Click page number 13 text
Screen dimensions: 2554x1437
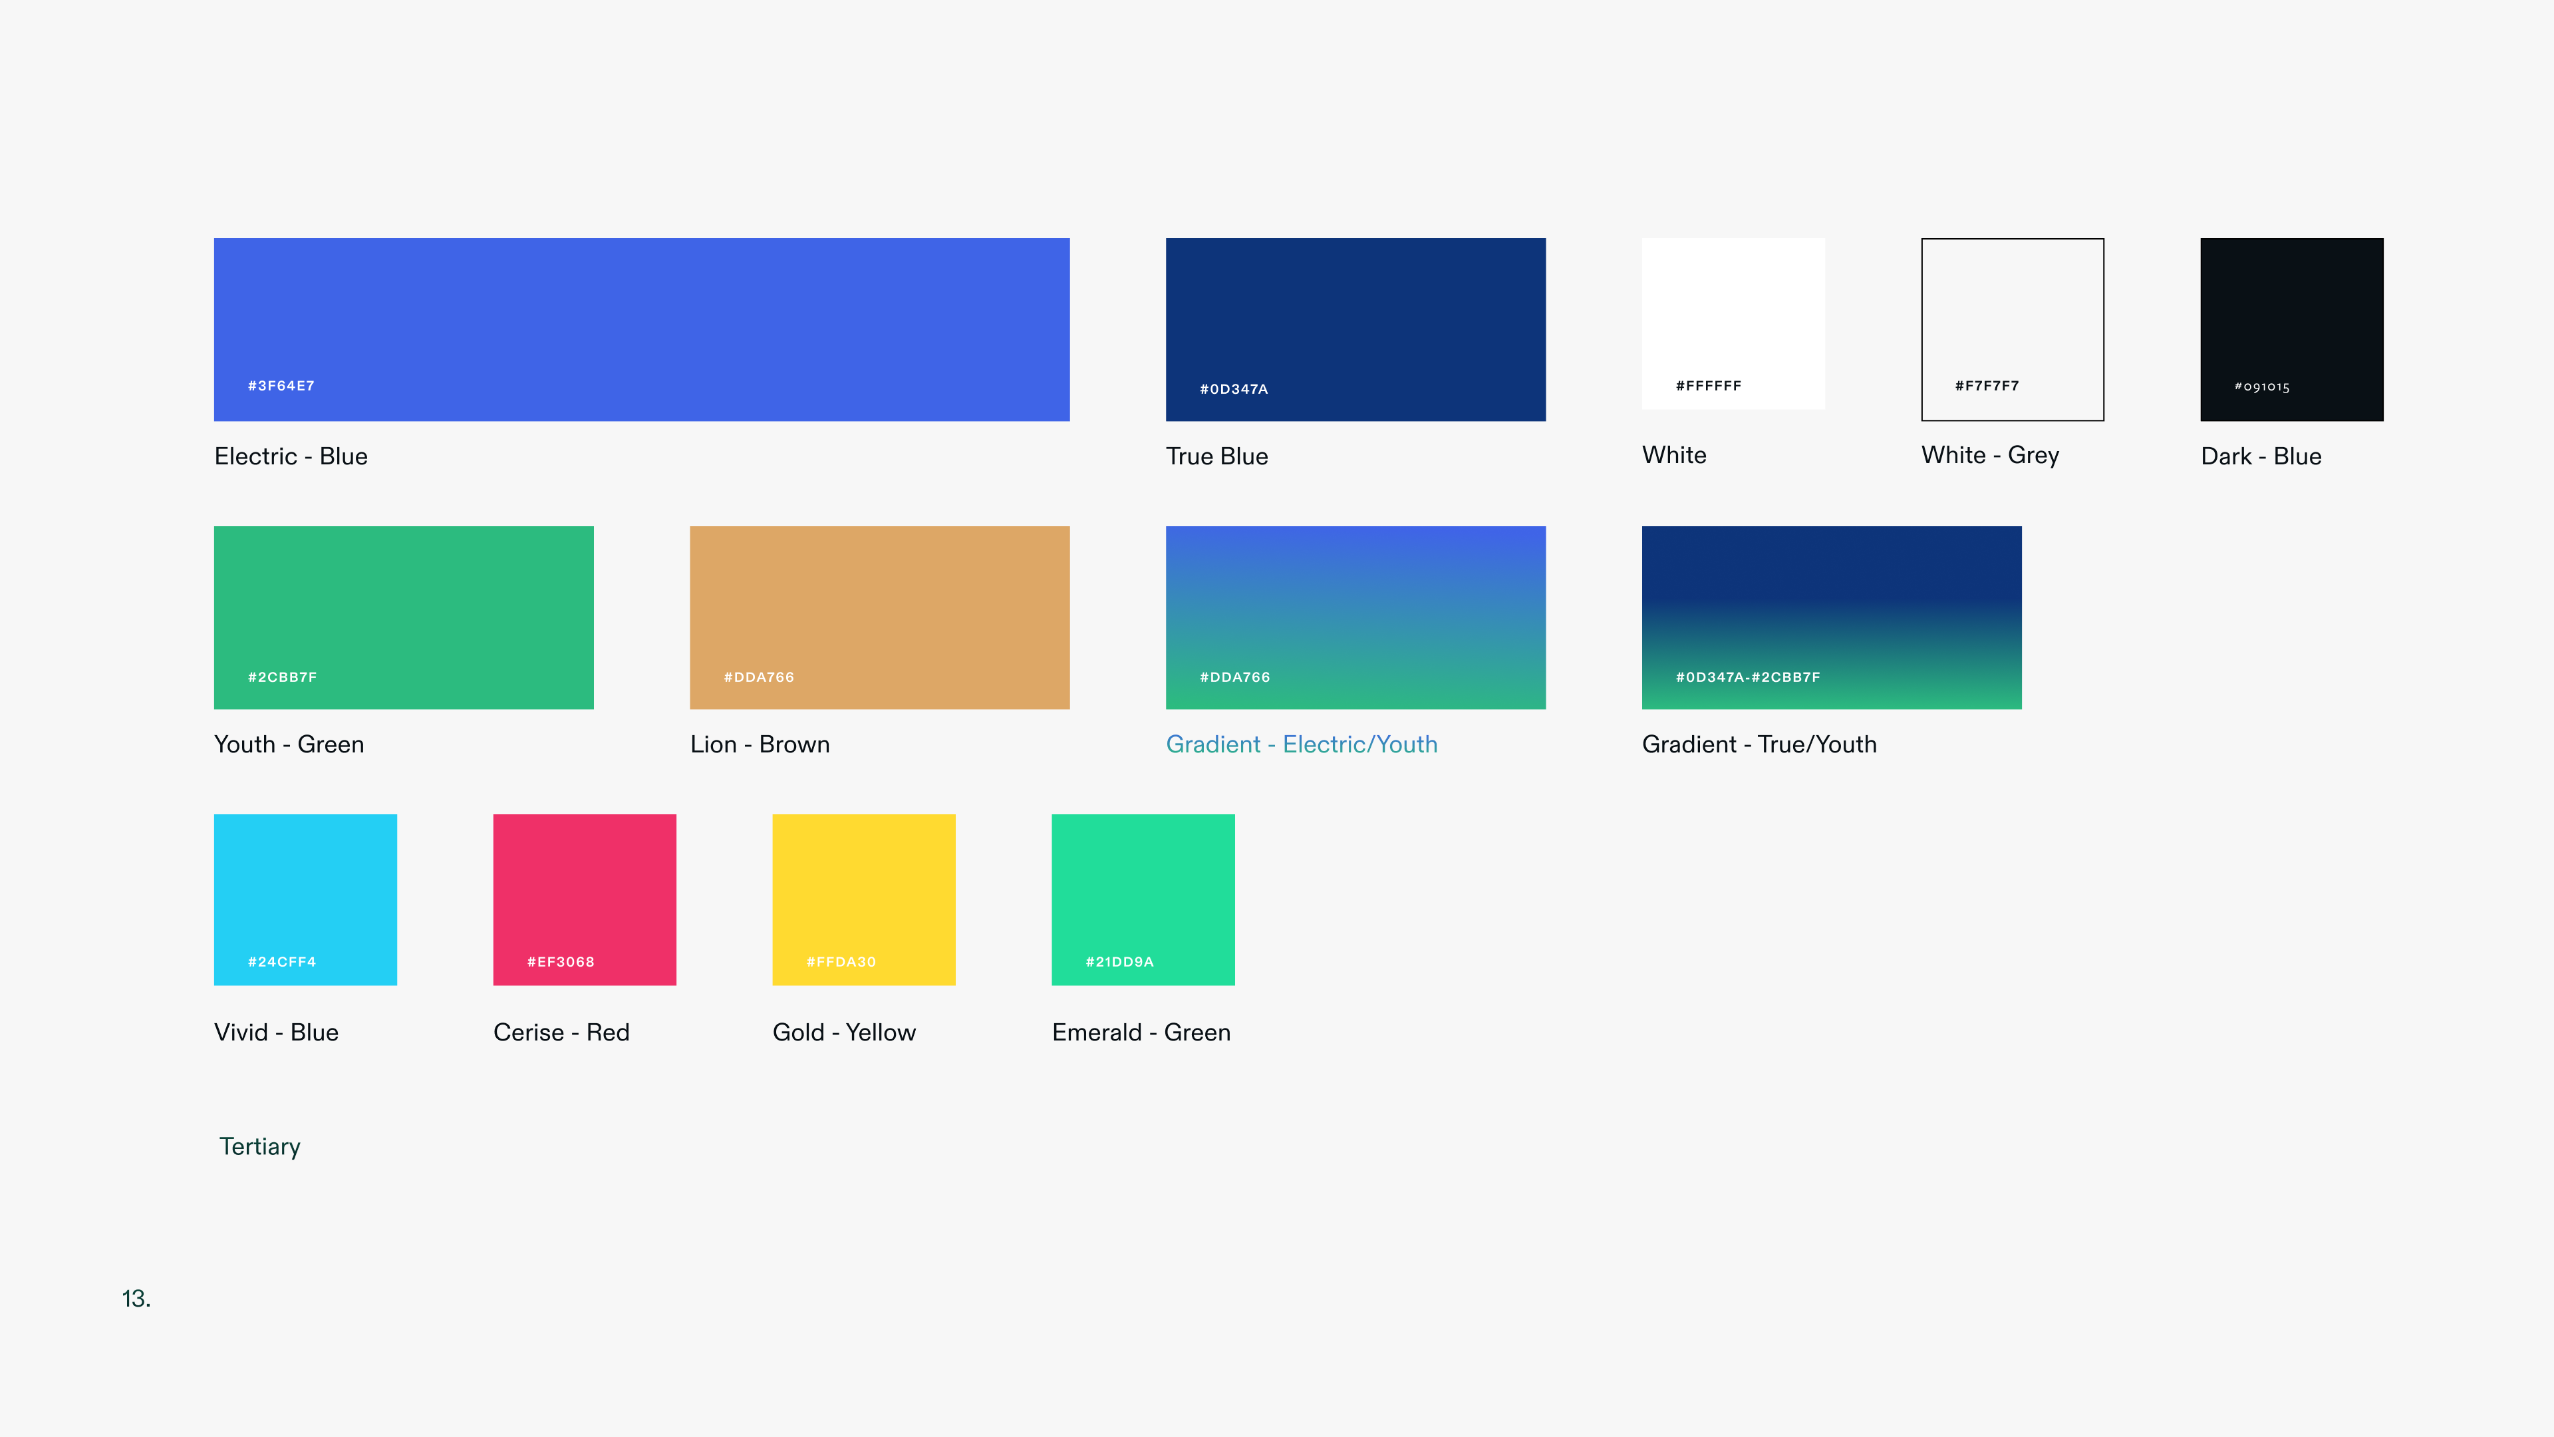pos(136,1298)
